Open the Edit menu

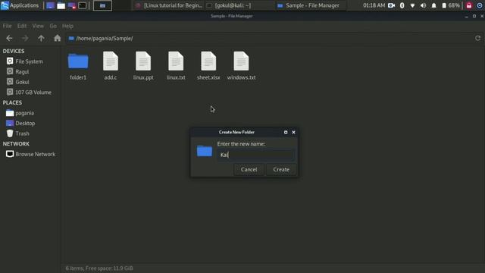tap(22, 26)
